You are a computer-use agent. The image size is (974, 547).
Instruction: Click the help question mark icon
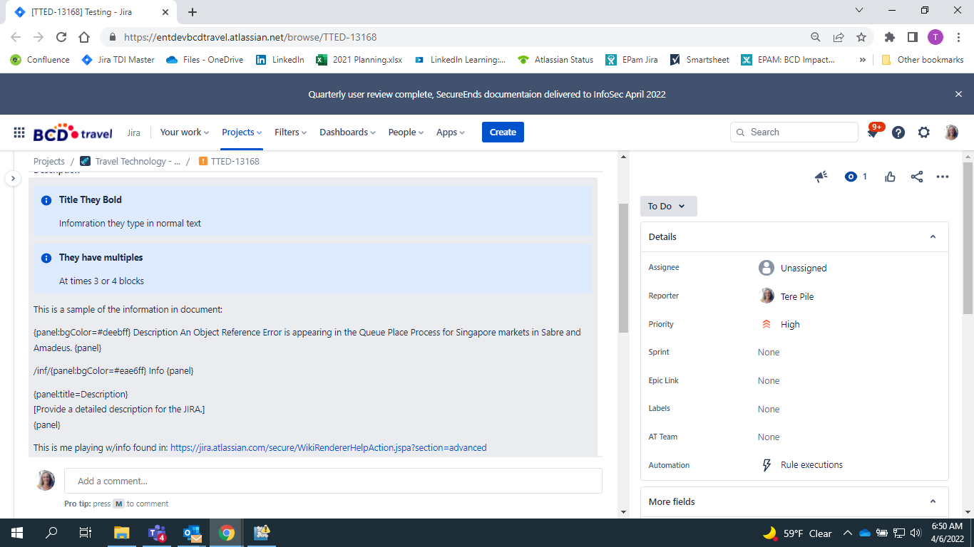click(x=898, y=132)
